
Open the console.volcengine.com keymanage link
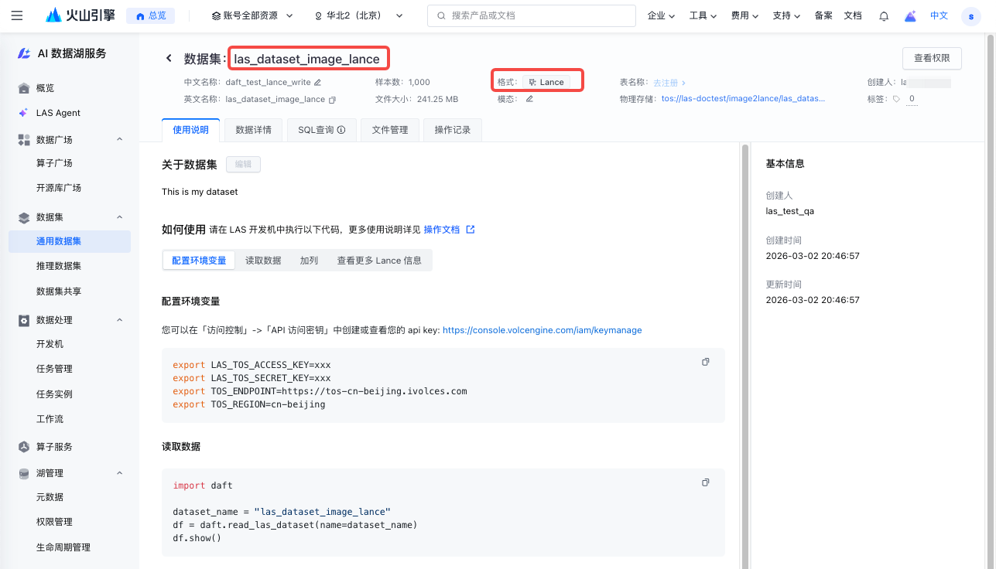click(542, 330)
